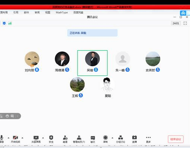Expand the arrow next to 录制

(113, 138)
